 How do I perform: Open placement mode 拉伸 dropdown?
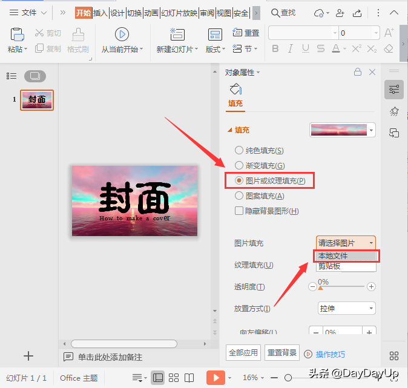click(347, 308)
